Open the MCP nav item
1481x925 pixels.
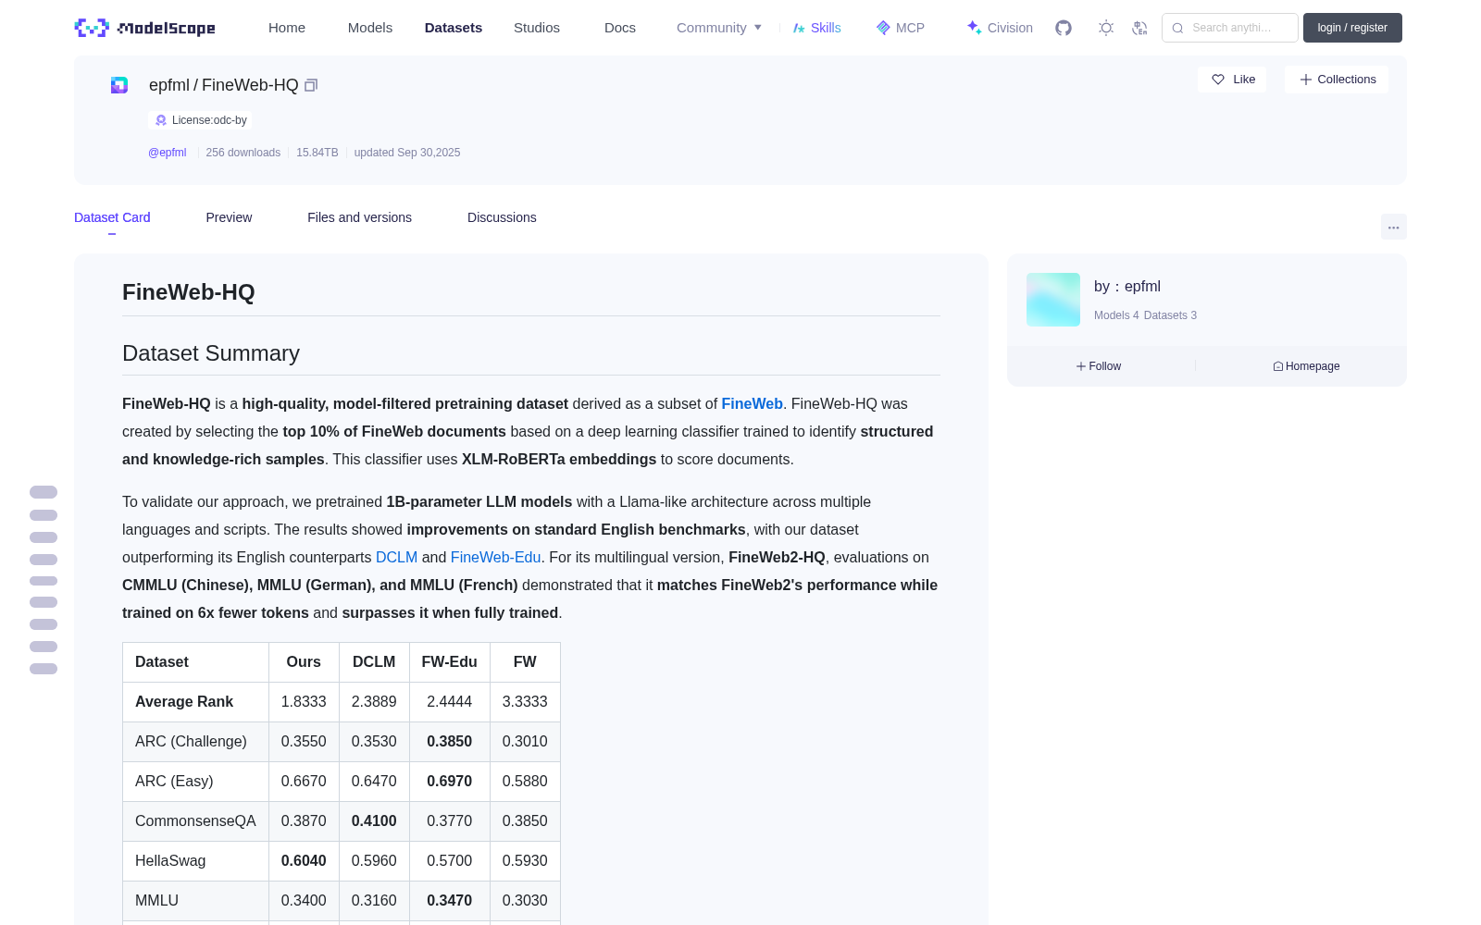click(x=901, y=28)
